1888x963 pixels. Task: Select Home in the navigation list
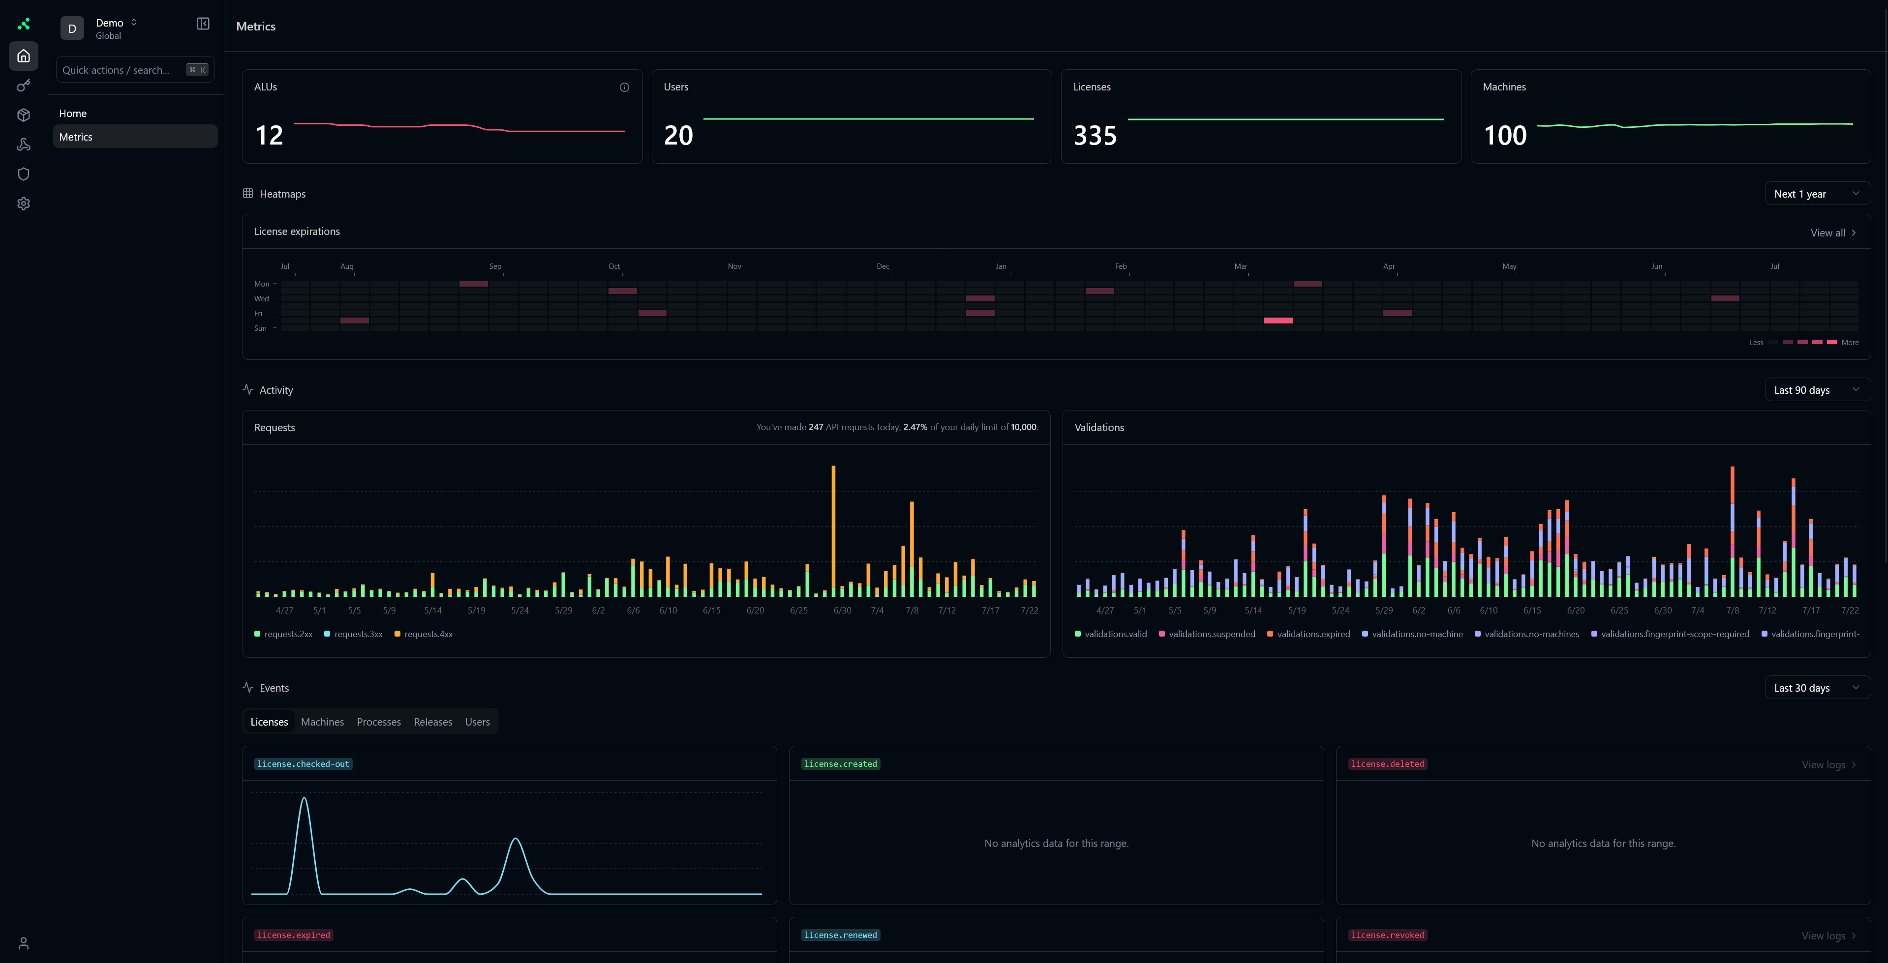pyautogui.click(x=136, y=114)
